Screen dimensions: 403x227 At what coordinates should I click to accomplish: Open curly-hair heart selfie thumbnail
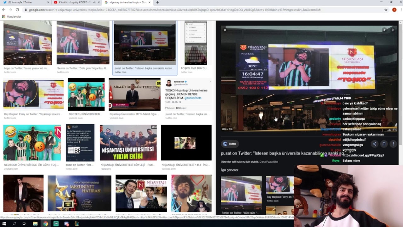(191, 193)
